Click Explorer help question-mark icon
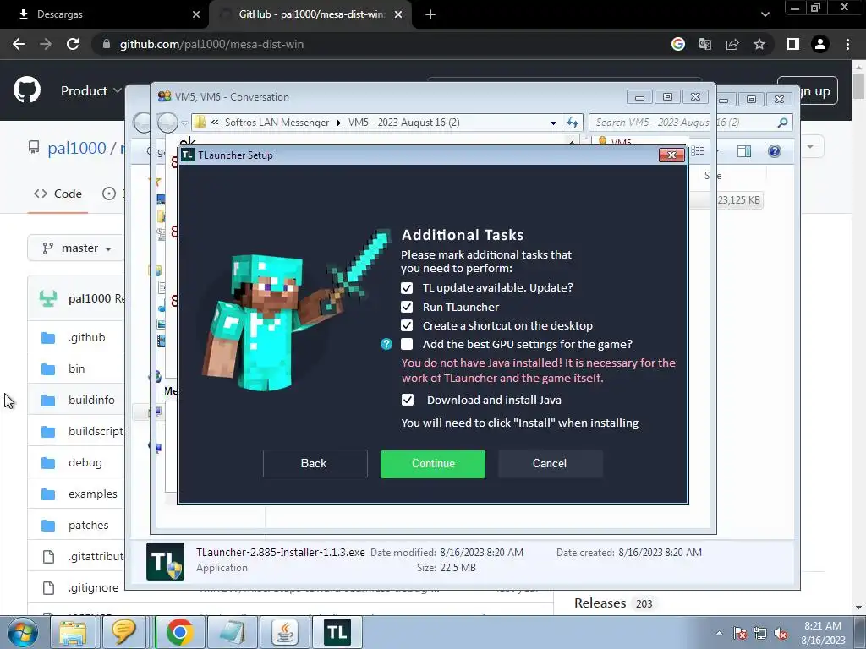This screenshot has width=866, height=649. pos(775,151)
